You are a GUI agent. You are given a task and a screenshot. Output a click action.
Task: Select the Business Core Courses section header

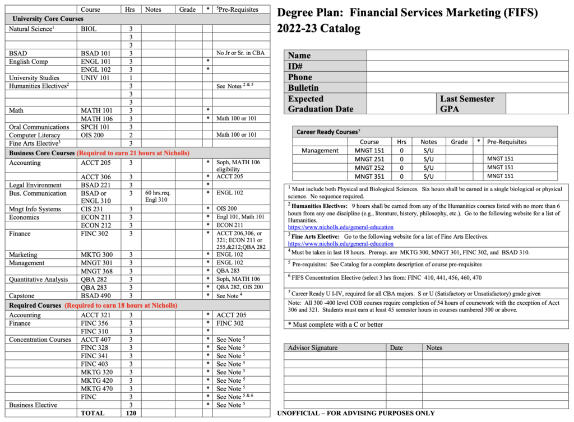(138, 153)
